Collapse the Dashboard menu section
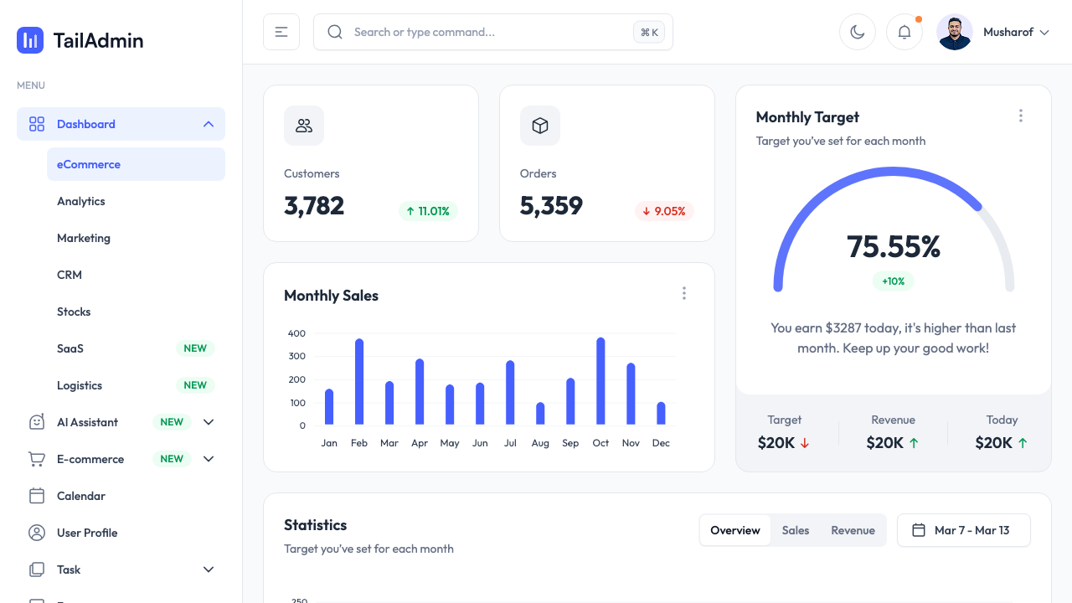The width and height of the screenshot is (1072, 603). (208, 123)
